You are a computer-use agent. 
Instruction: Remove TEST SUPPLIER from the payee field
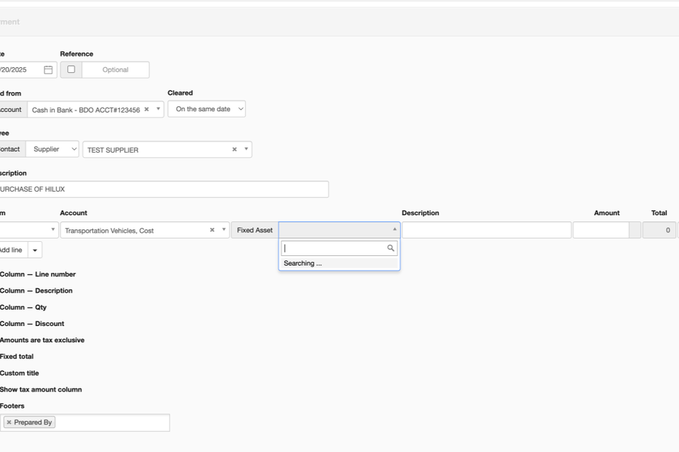coord(235,150)
